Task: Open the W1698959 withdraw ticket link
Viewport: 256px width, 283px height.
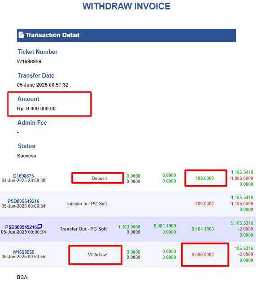Action: [23, 252]
